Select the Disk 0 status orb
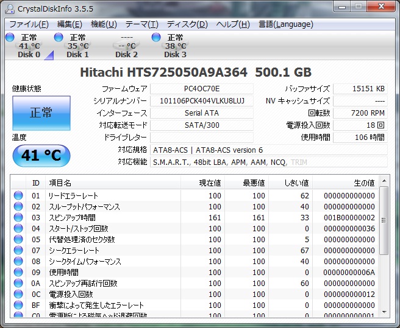This screenshot has height=328, width=400. (10, 38)
